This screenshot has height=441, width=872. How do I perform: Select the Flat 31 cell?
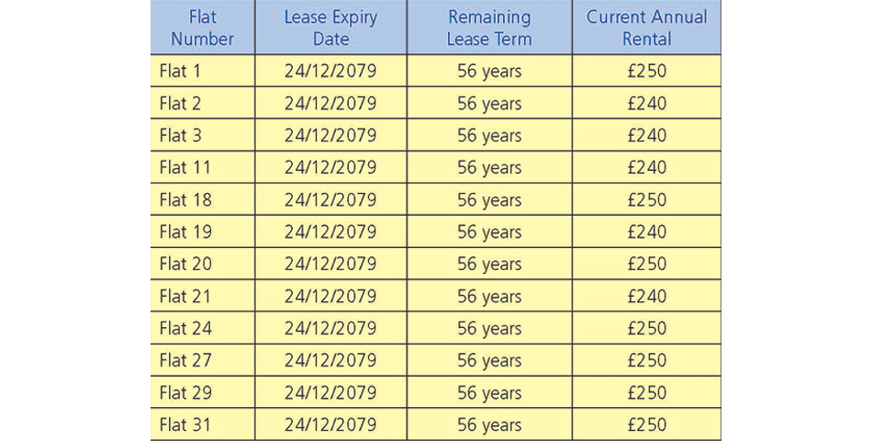(x=203, y=424)
